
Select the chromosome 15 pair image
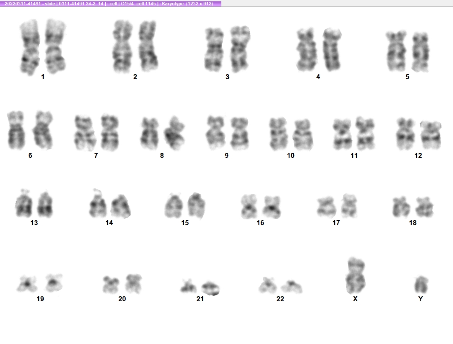tap(185, 205)
